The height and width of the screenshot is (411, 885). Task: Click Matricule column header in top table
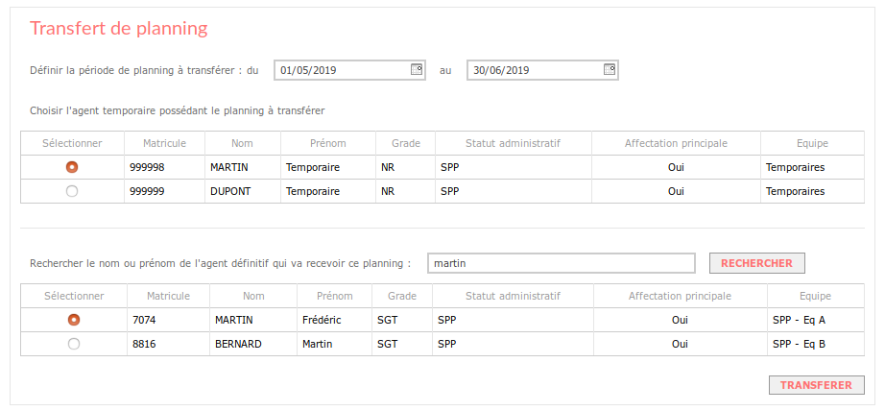(165, 143)
